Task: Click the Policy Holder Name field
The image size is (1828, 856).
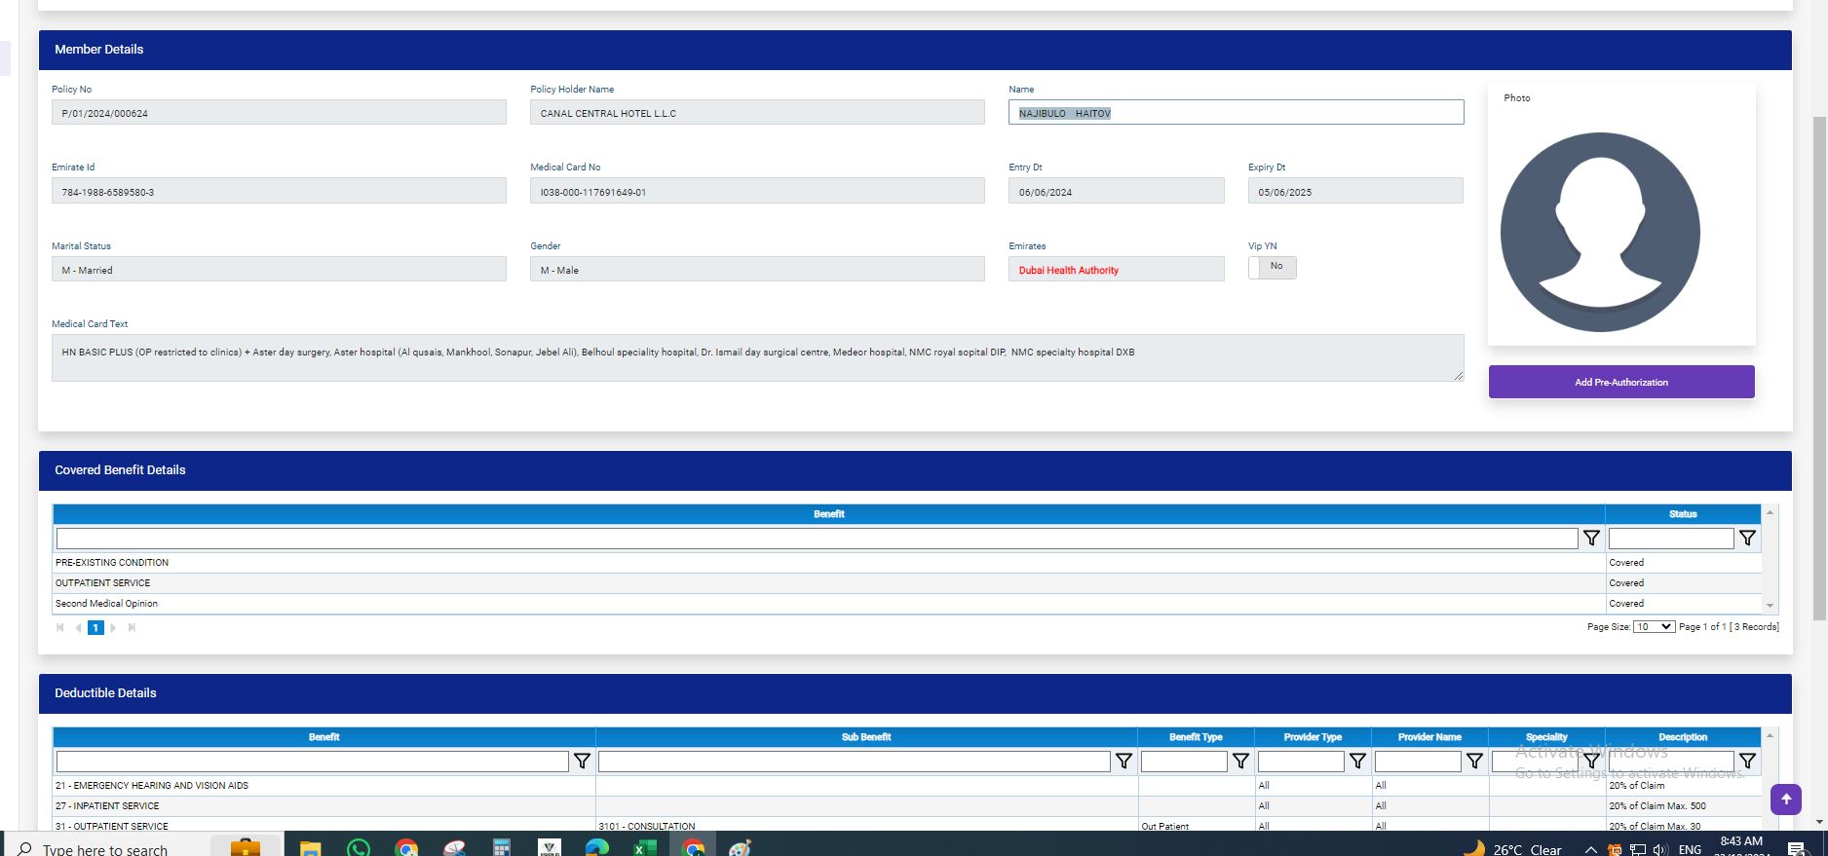Action: [757, 112]
